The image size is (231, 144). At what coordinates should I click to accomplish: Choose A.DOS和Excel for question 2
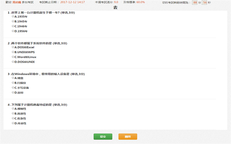[13, 47]
